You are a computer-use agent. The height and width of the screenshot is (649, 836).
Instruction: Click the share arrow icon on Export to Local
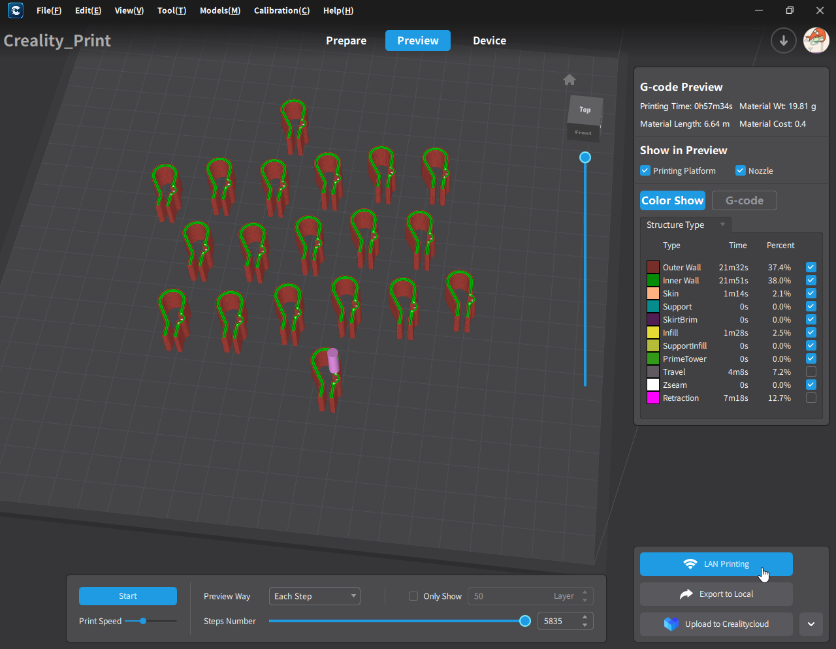pyautogui.click(x=686, y=594)
